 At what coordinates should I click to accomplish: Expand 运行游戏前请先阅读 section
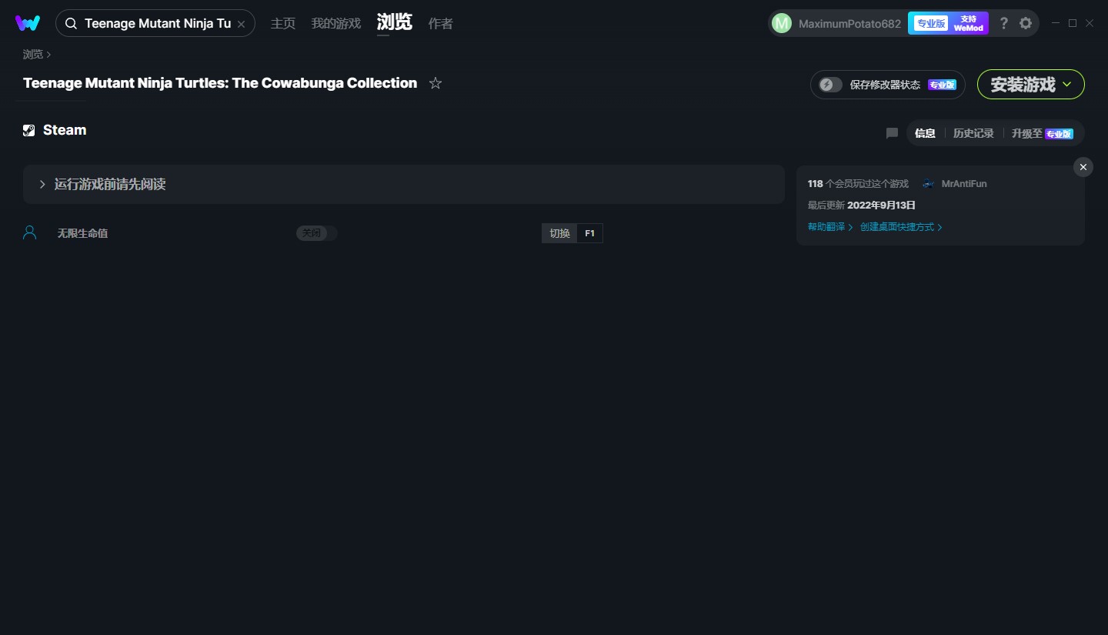[404, 185]
